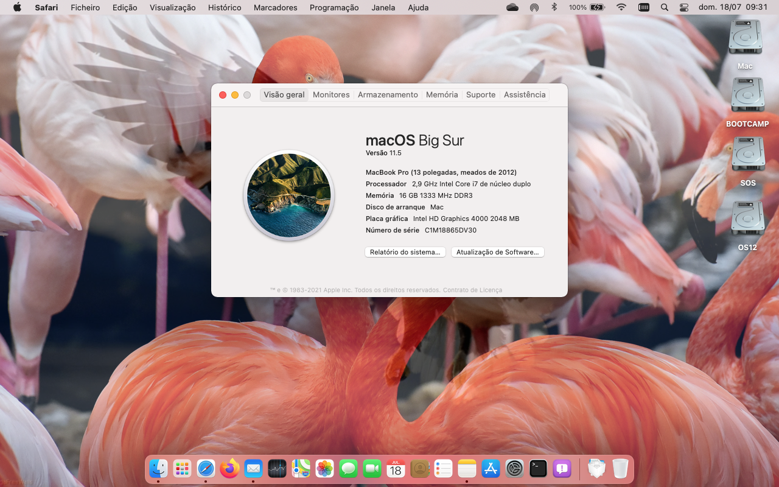The width and height of the screenshot is (779, 487).
Task: Click serial number C1M18865DV30
Action: (450, 230)
